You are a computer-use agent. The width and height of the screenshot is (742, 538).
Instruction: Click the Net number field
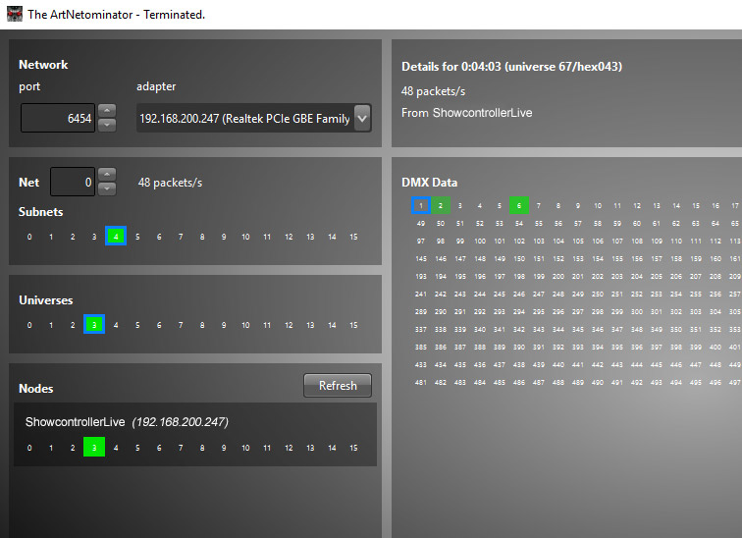point(73,182)
